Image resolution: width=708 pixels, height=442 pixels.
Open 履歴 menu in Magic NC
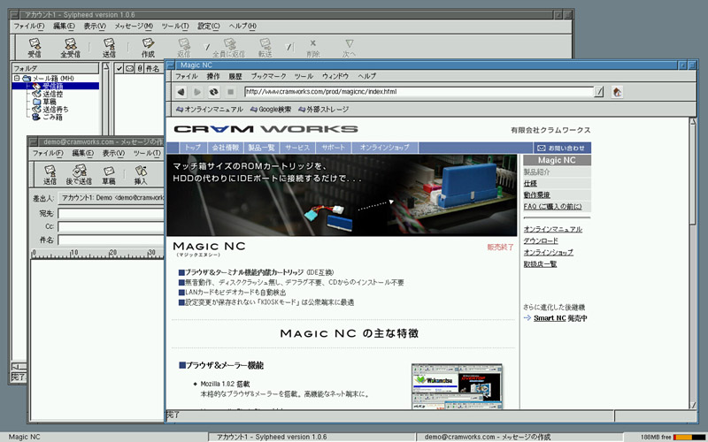(x=235, y=76)
